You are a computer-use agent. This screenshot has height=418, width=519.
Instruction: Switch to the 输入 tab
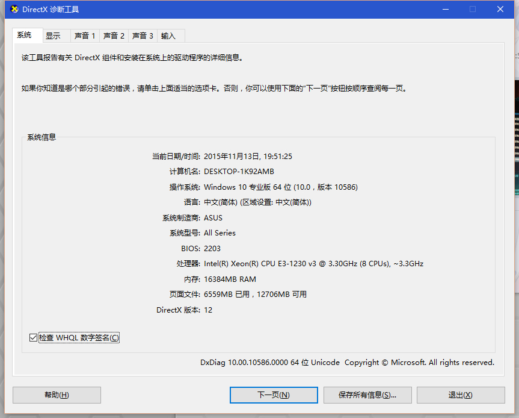[171, 36]
